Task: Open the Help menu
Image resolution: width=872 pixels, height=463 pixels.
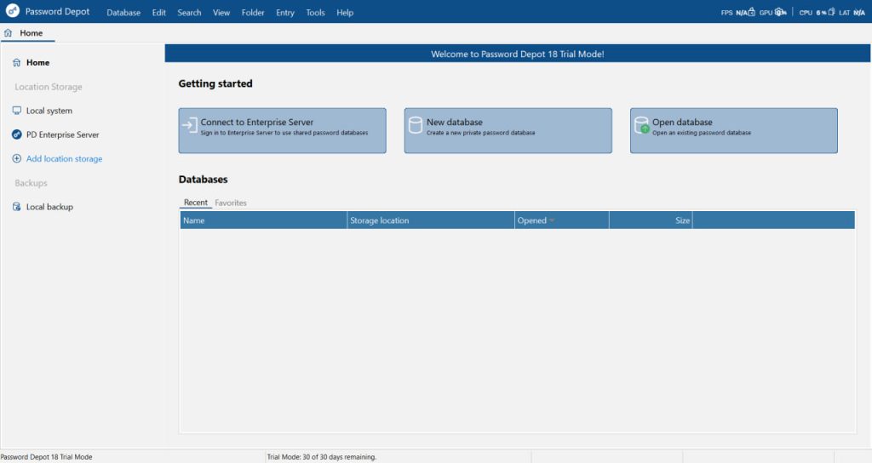Action: point(345,12)
